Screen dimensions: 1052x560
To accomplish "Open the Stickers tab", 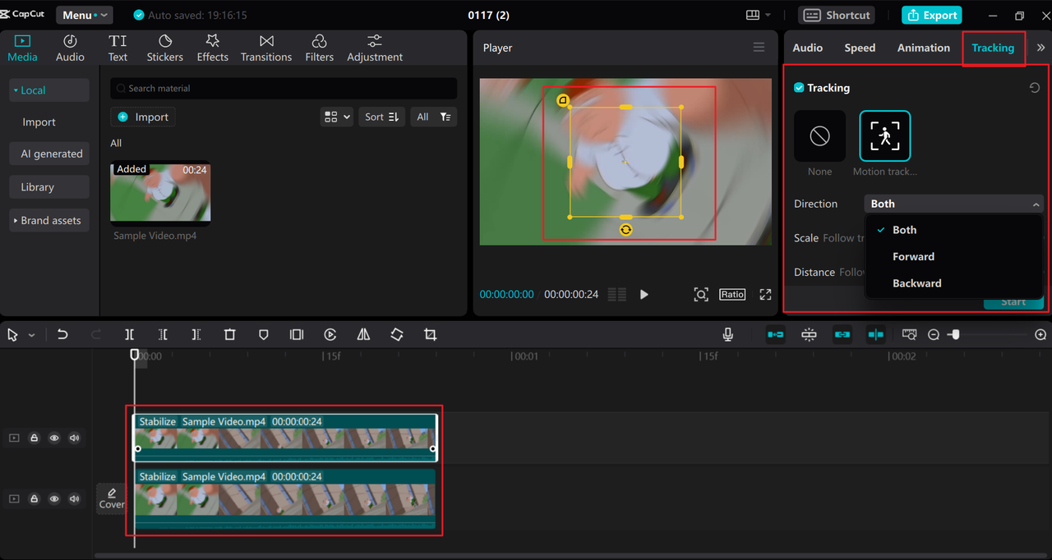I will coord(164,48).
